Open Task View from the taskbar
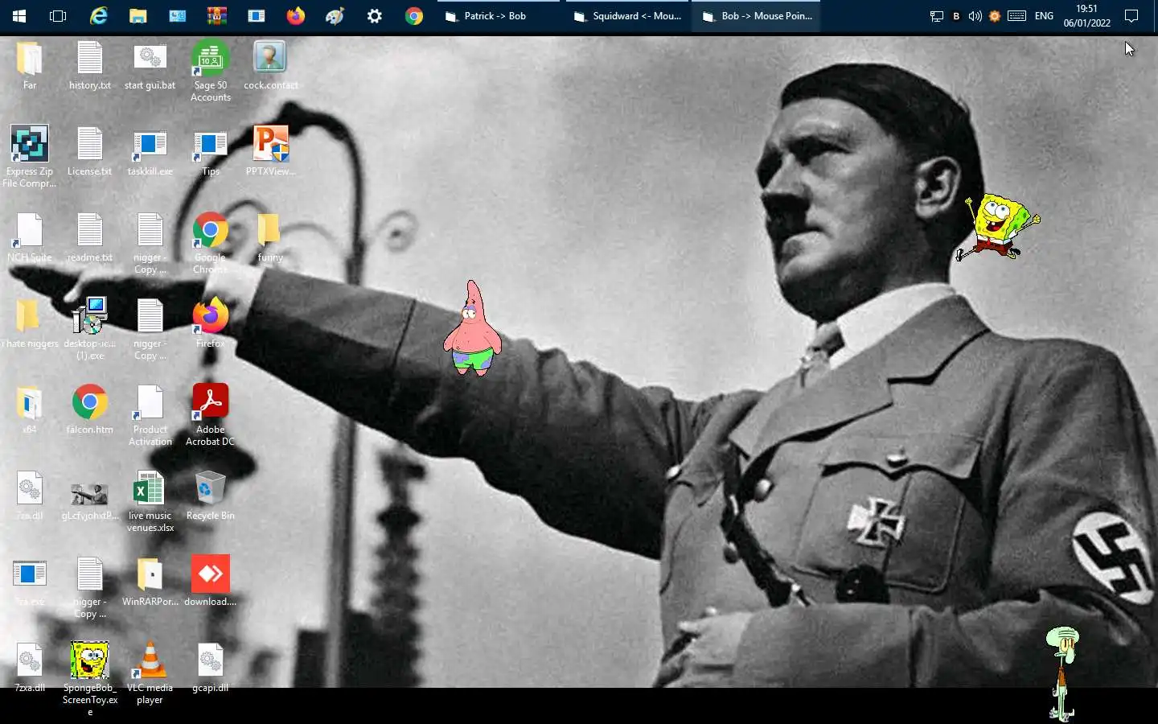 [58, 15]
